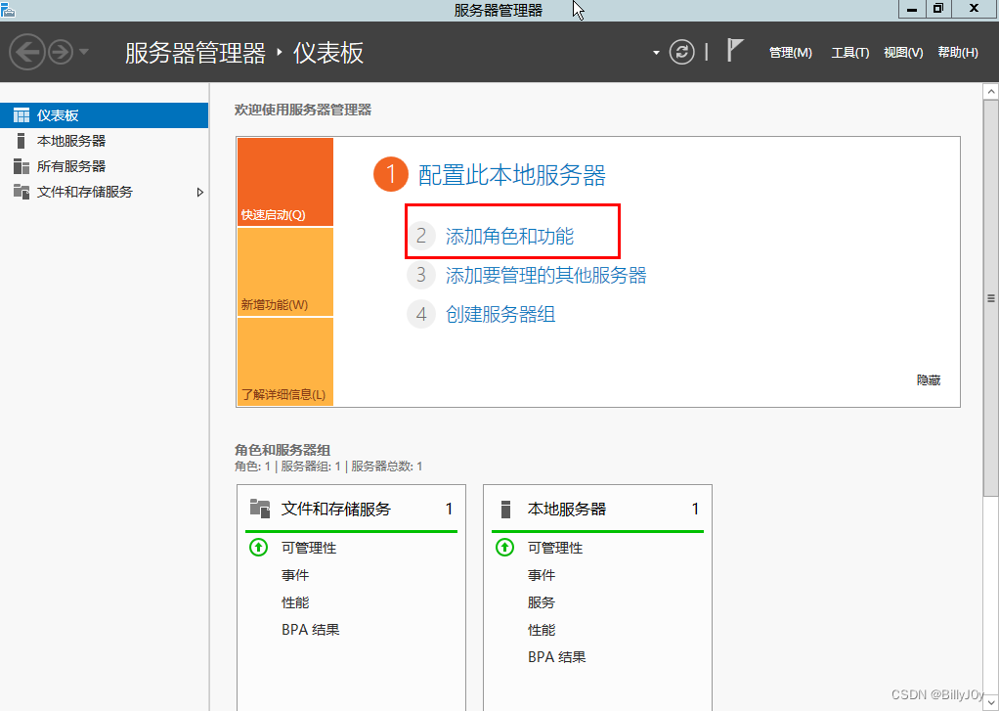Click the back navigation arrow

click(x=26, y=52)
